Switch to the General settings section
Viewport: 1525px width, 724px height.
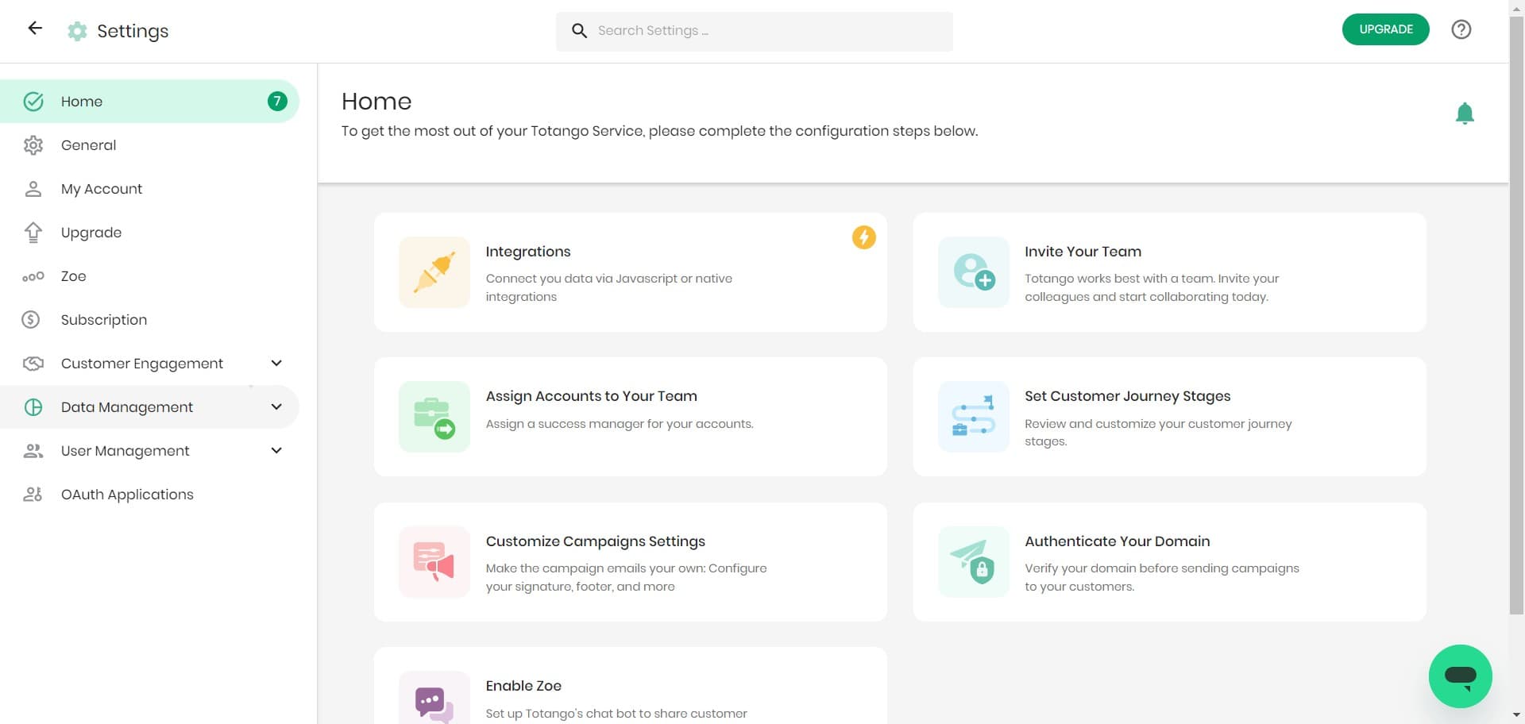pos(88,144)
